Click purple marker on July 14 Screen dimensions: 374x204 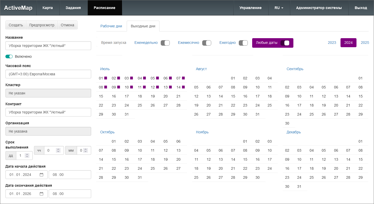click(x=183, y=87)
